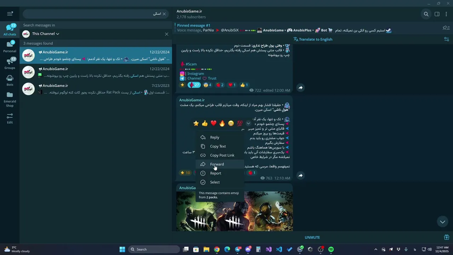Open the hamburger main menu

(x=10, y=14)
